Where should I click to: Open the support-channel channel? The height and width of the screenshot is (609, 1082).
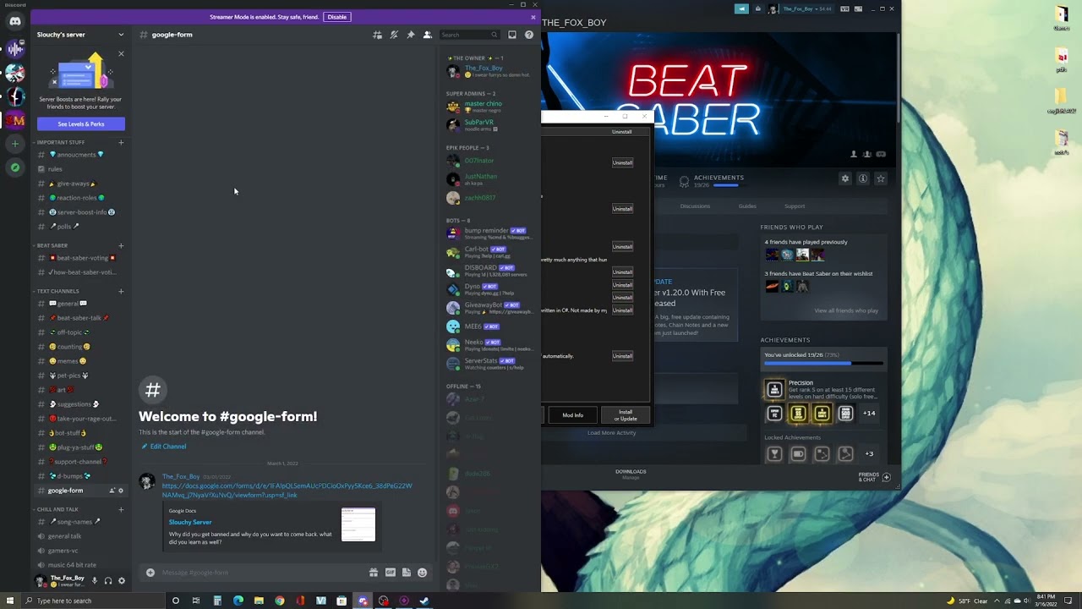point(80,462)
